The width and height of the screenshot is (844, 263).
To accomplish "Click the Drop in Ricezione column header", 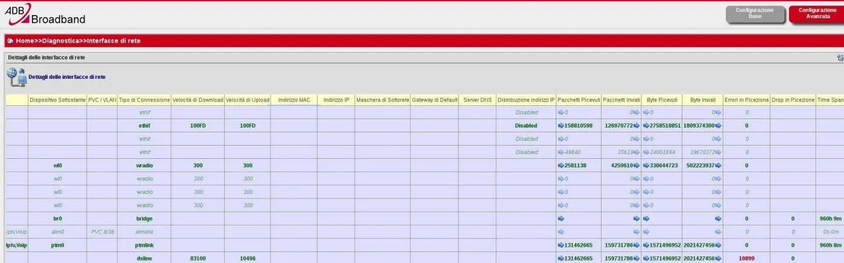I will (x=793, y=100).
